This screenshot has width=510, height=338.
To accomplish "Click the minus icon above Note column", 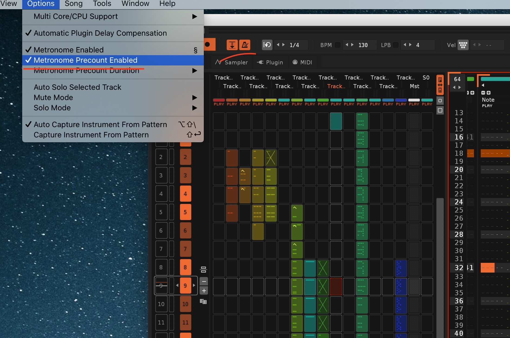I will (x=483, y=93).
